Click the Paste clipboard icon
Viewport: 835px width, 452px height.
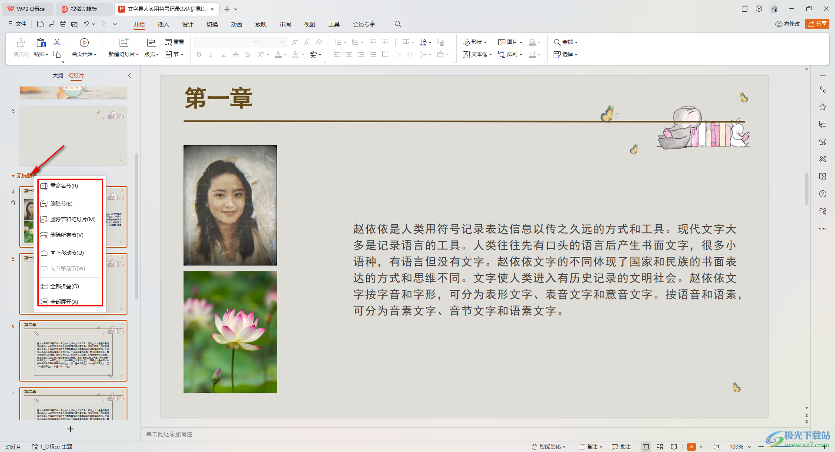41,42
